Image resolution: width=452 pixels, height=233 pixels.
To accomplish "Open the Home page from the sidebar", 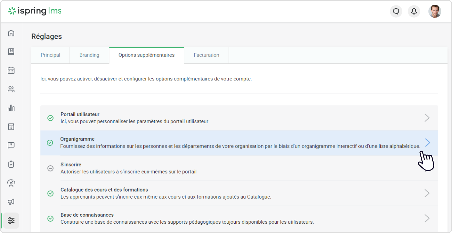I will point(11,33).
